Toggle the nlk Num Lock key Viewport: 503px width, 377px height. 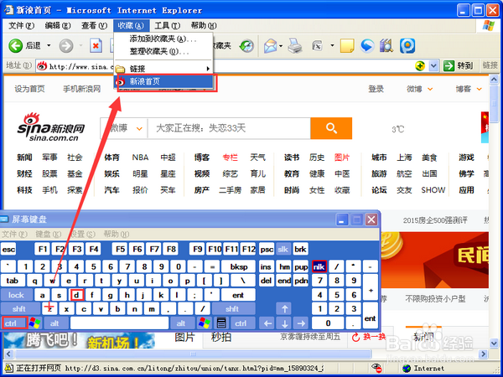[x=319, y=266]
